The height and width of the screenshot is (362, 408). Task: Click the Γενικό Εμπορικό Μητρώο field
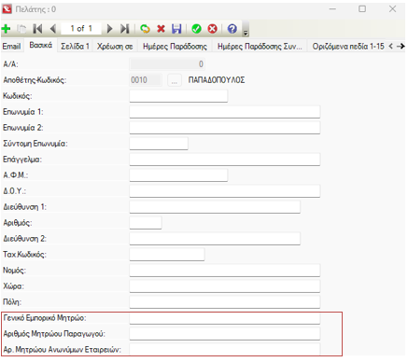[225, 318]
